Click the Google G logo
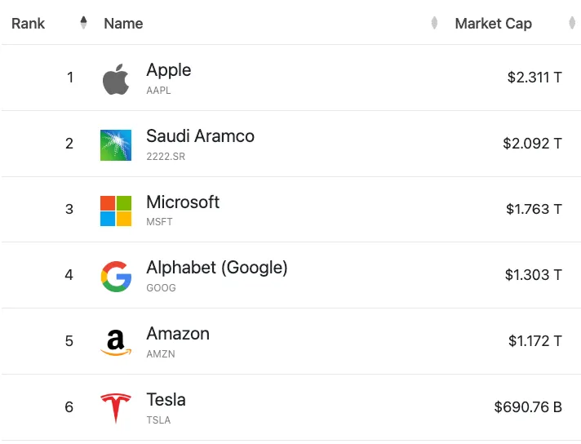Viewport: 581px width, 444px height. pos(116,277)
